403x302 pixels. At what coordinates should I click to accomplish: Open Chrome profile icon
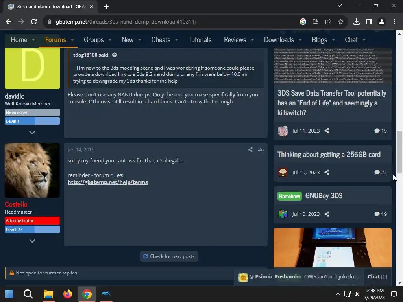(x=382, y=22)
